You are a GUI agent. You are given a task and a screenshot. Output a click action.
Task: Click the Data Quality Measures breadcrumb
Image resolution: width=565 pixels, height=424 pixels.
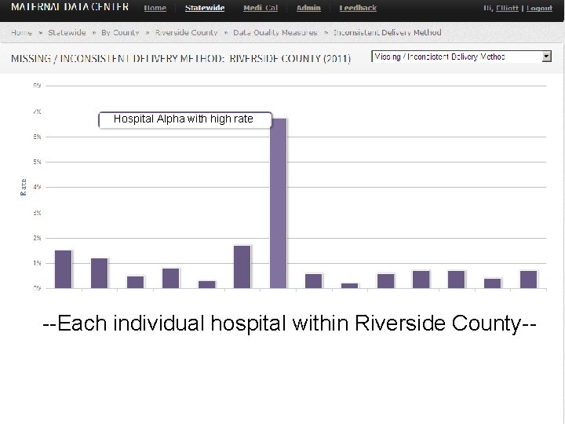point(275,32)
